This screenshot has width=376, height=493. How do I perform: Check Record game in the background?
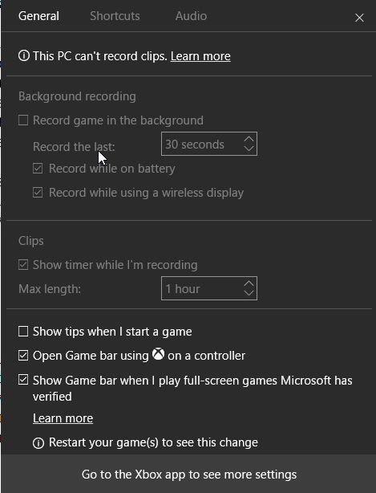click(23, 120)
